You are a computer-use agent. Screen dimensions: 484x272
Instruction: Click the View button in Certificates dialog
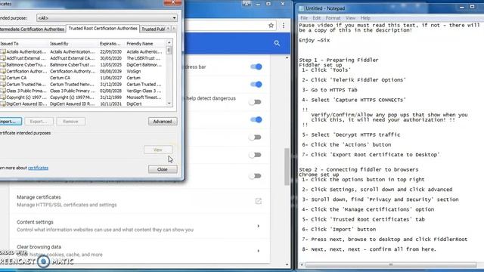coord(158,150)
